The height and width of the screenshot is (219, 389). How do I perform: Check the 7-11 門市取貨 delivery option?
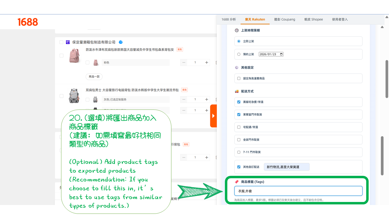pyautogui.click(x=239, y=152)
